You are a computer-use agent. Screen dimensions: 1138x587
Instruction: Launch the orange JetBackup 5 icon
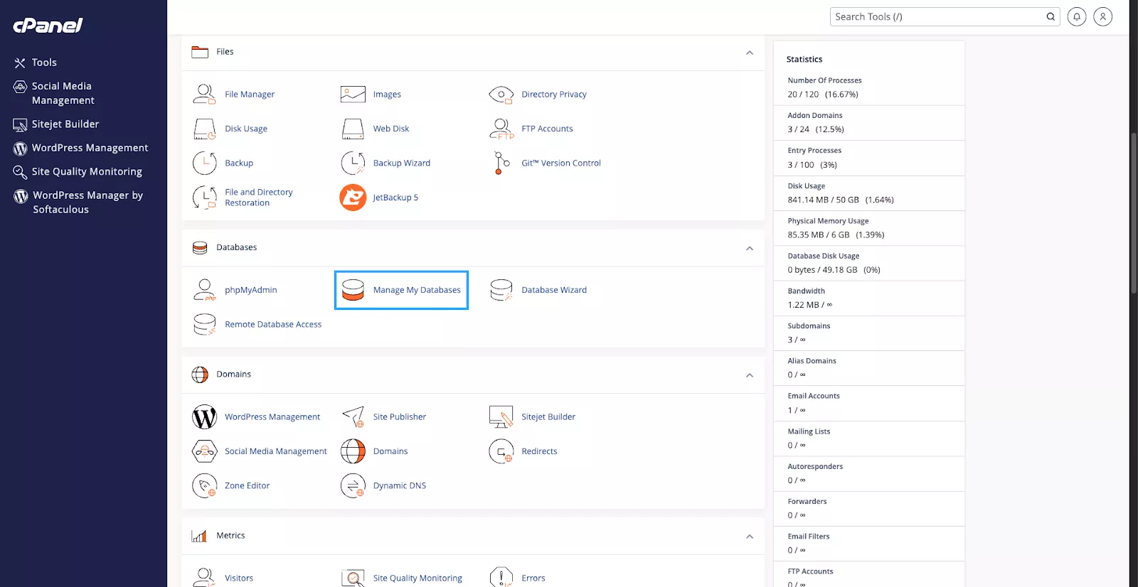[353, 198]
